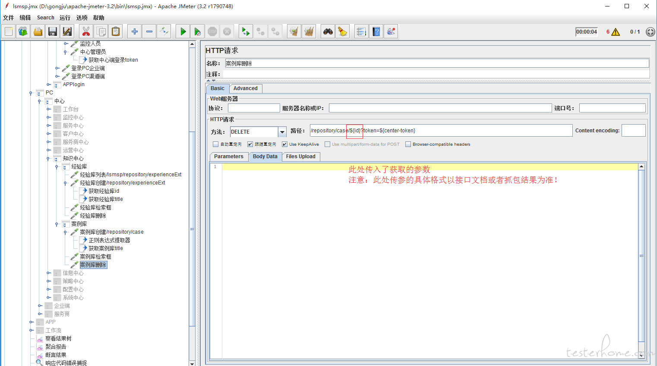Click the Content encoding input field
657x366 pixels.
(634, 131)
